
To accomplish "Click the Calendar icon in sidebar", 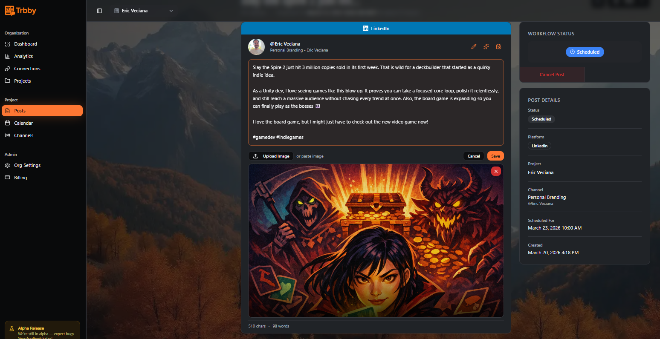I will coord(7,123).
